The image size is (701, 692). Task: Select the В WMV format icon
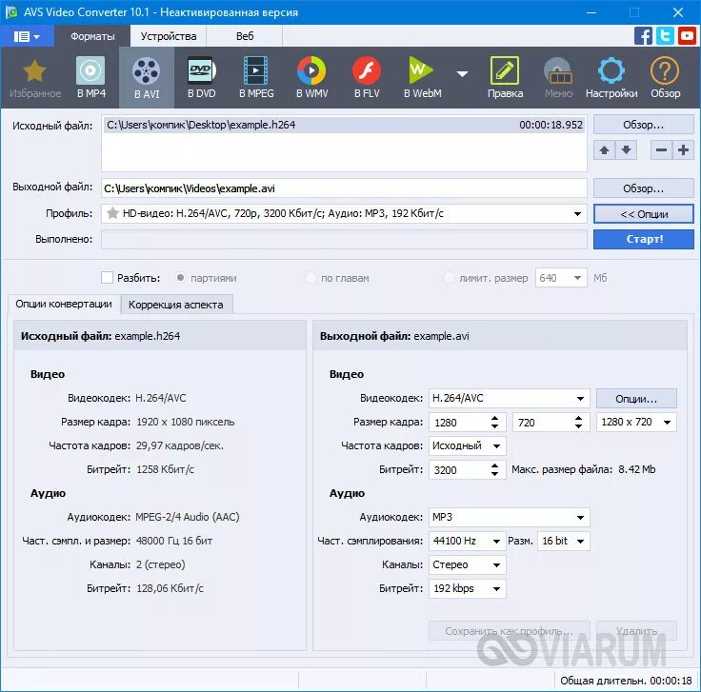click(311, 78)
